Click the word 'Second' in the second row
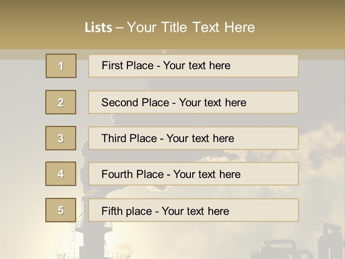Screen dimensions: 345x259 pyautogui.click(x=120, y=103)
